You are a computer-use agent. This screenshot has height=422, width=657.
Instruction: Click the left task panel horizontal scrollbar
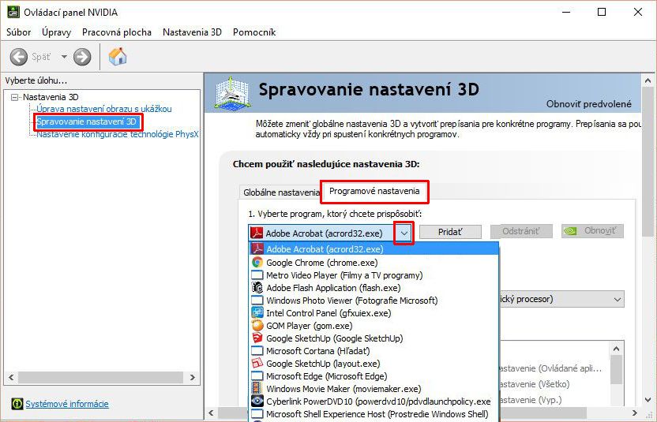tap(100, 377)
